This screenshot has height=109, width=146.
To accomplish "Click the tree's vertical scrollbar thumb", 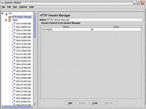I will 34,26.
